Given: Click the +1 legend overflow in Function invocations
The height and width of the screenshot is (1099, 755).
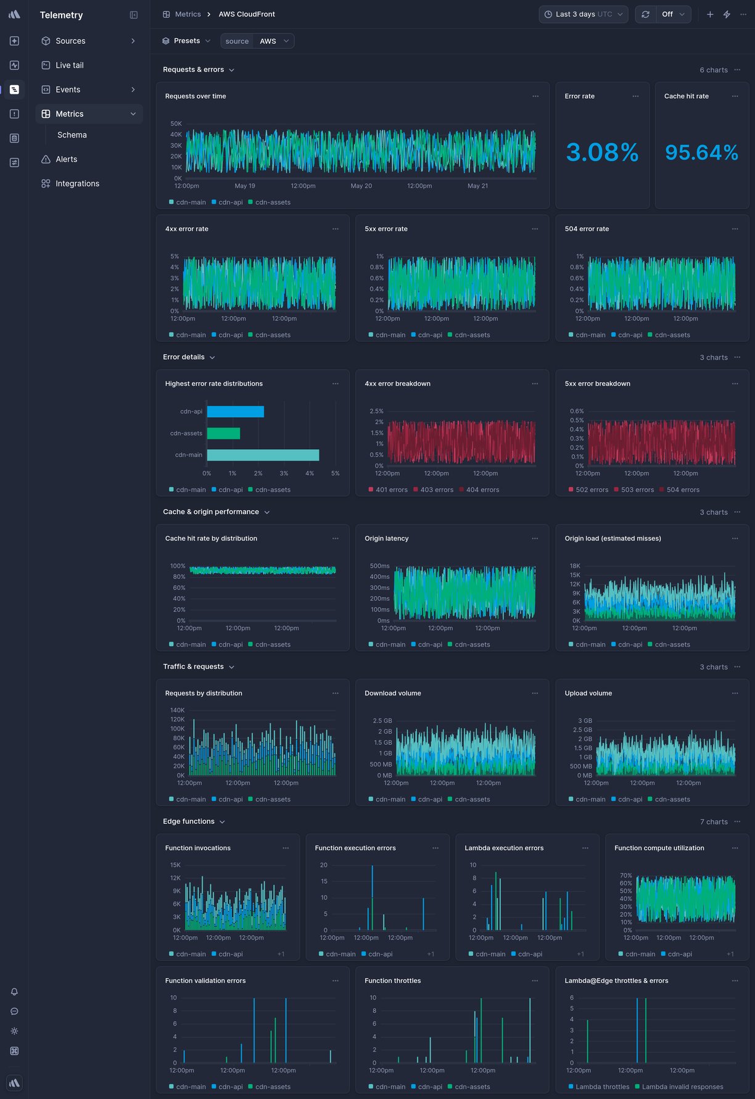Looking at the screenshot, I should [x=281, y=954].
